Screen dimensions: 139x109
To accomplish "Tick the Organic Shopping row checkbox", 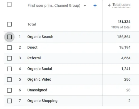I will click(9, 101).
